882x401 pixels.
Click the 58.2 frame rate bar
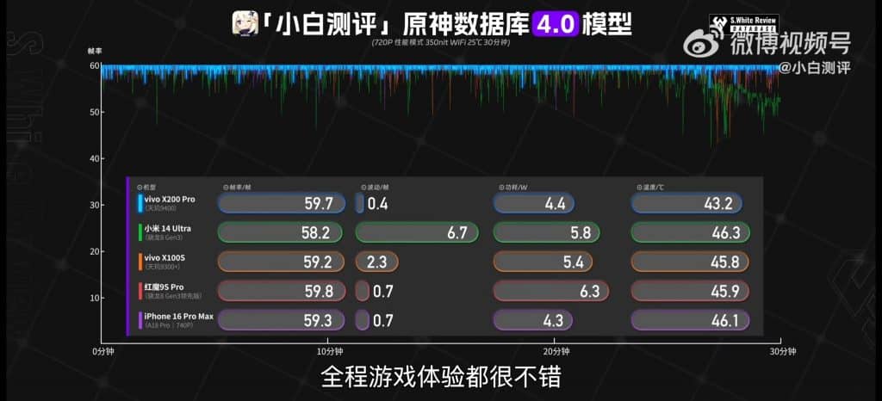point(280,232)
